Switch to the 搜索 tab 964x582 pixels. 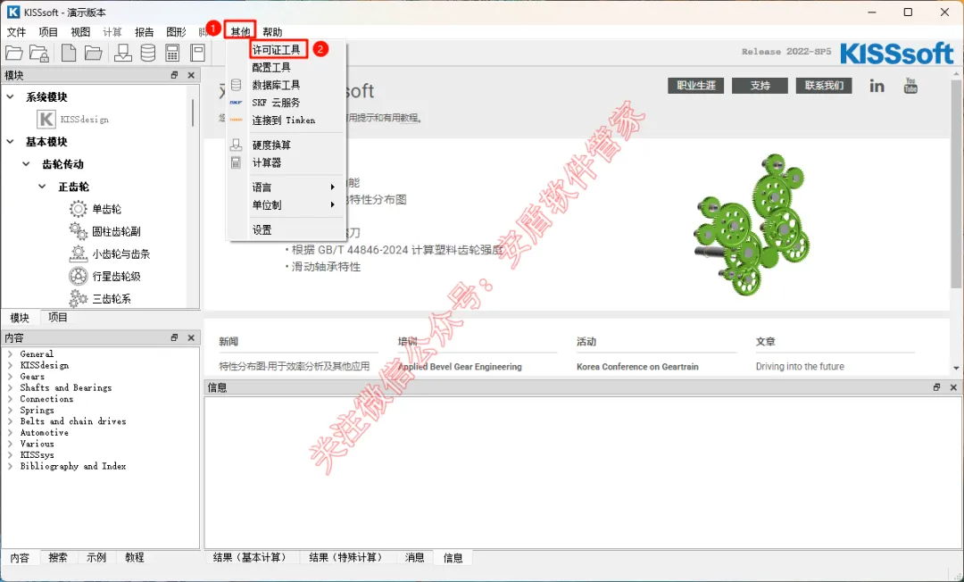pos(58,557)
